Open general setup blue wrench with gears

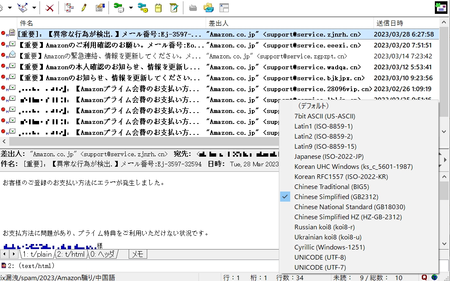click(143, 8)
